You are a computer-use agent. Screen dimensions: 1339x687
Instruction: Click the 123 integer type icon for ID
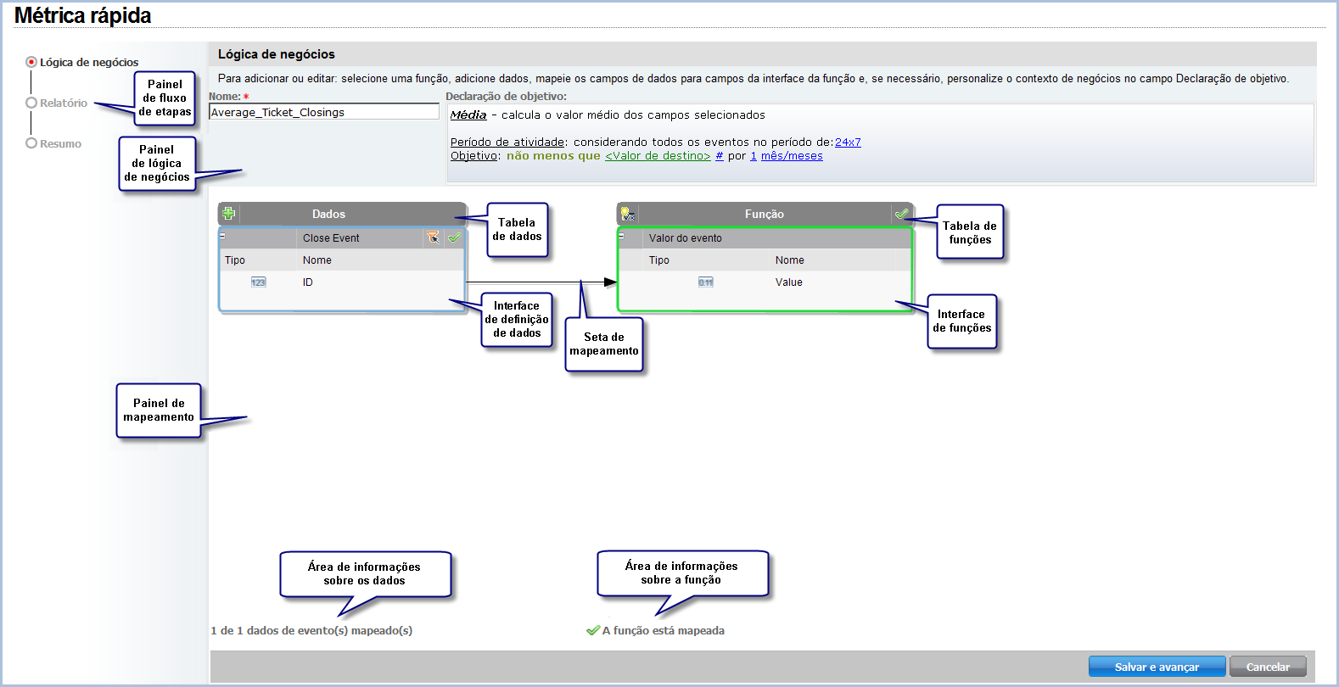(x=258, y=282)
